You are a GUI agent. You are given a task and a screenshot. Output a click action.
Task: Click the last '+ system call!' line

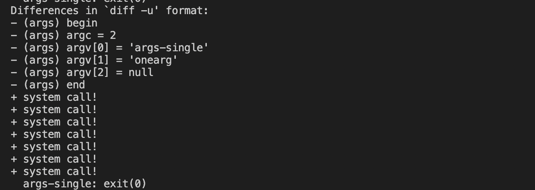tap(54, 171)
